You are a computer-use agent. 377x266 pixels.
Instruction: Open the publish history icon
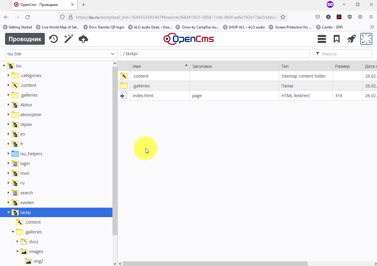[53, 39]
